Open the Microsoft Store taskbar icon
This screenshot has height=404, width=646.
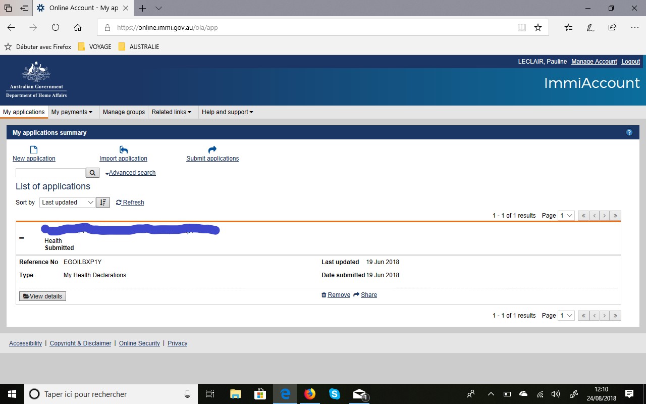[x=260, y=394]
